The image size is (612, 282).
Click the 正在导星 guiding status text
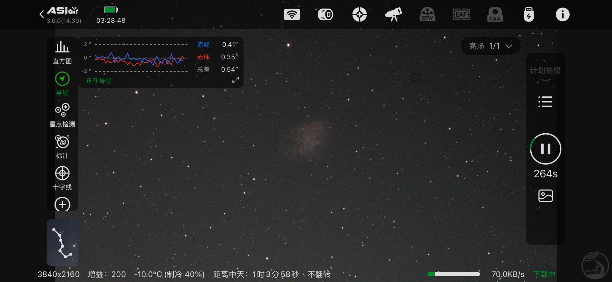pos(99,81)
